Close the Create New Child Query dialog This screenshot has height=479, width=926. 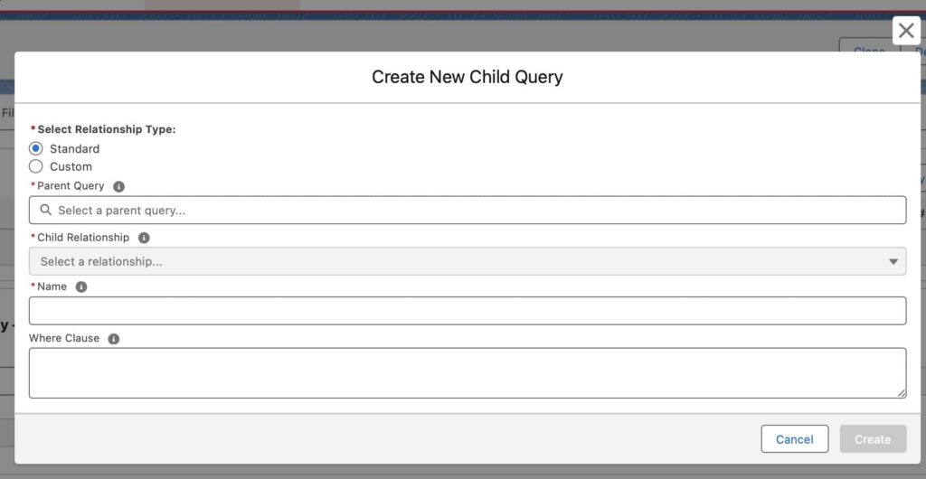pyautogui.click(x=906, y=31)
